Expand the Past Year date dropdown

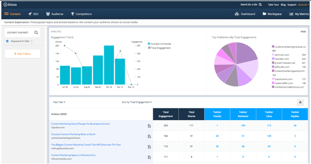tap(59, 102)
